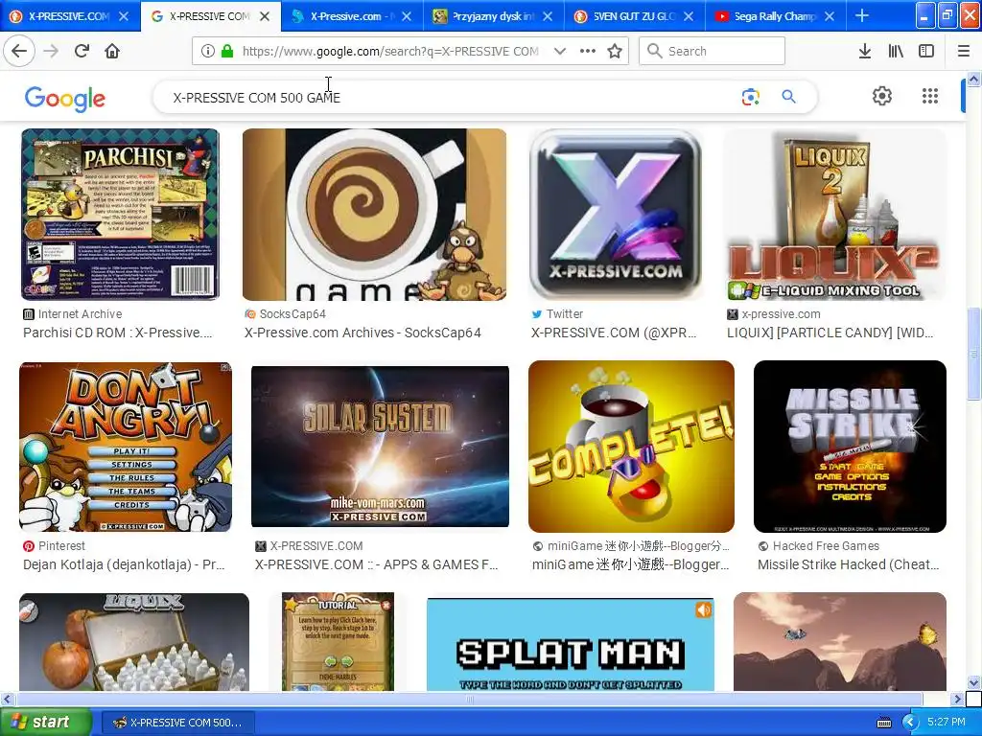
Task: Open Google quick settings gear
Action: [882, 97]
